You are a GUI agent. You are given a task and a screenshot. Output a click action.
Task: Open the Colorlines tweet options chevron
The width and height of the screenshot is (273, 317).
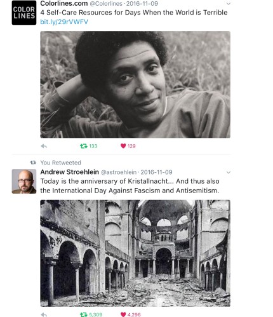[229, 4]
